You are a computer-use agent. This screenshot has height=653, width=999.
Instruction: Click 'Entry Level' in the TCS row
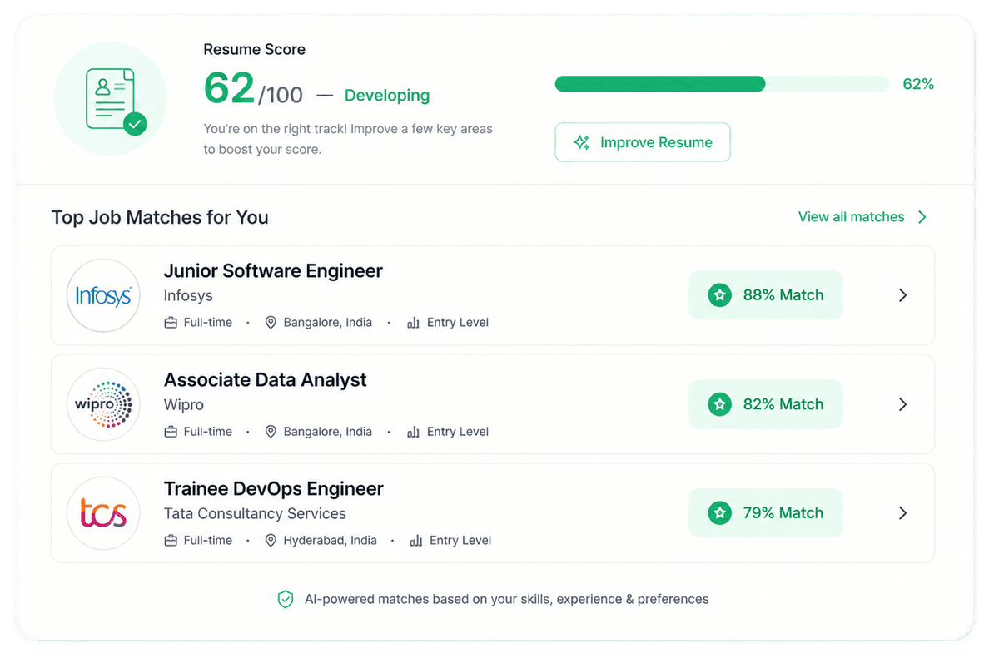click(x=460, y=541)
